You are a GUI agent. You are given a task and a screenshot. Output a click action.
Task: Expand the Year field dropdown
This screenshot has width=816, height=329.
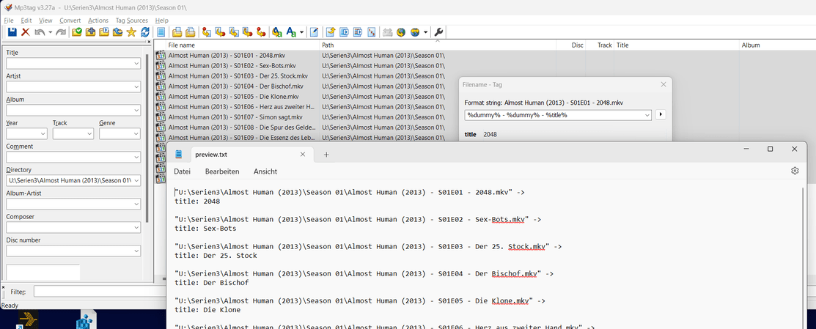coord(43,134)
